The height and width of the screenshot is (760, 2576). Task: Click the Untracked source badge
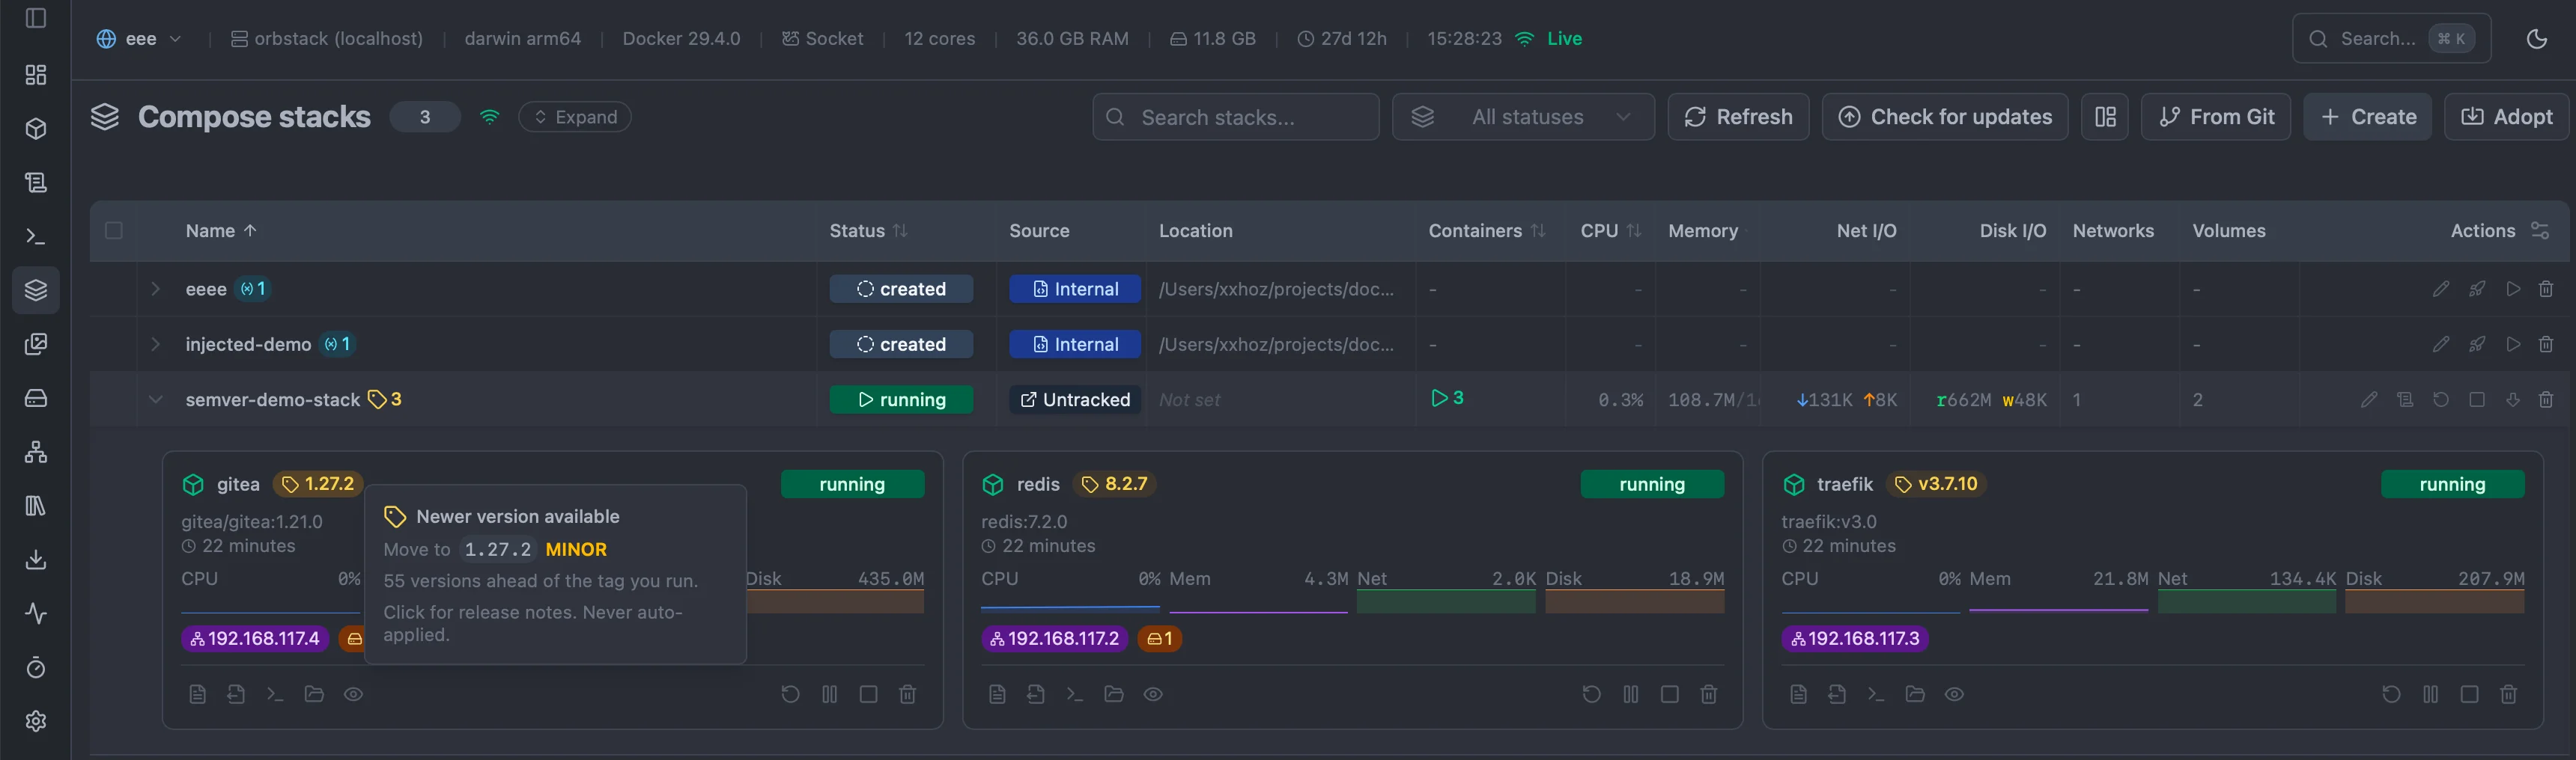(x=1075, y=399)
